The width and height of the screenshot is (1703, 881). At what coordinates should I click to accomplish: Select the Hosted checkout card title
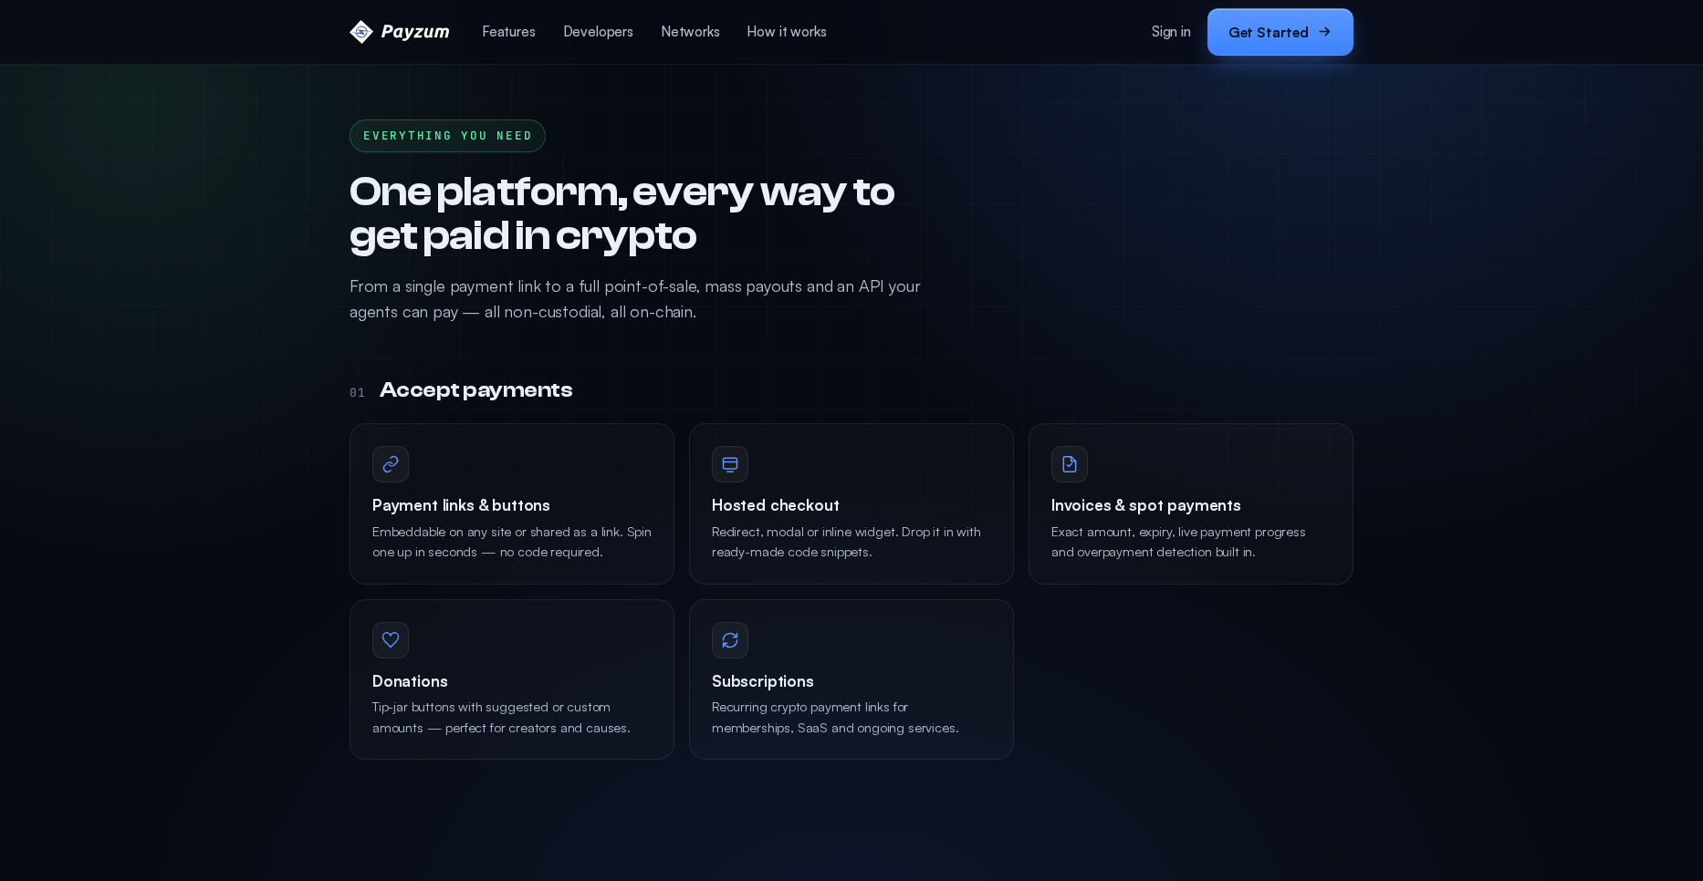[x=776, y=505]
